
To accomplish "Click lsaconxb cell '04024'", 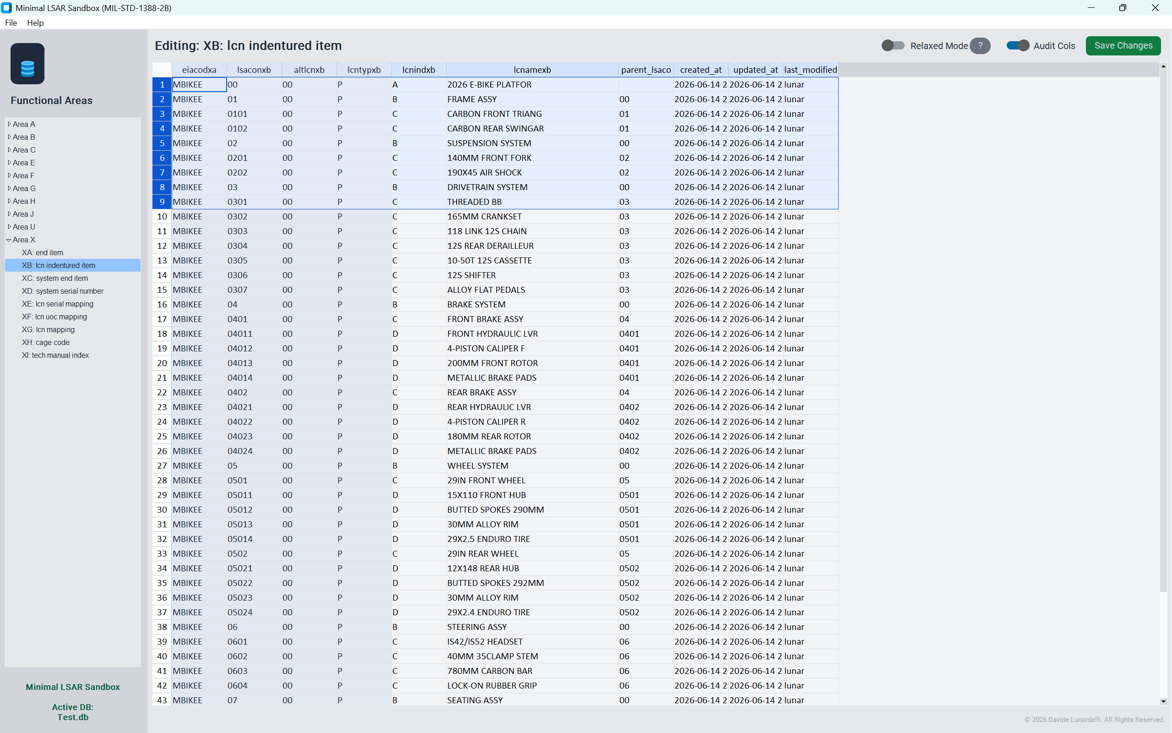I will pos(254,451).
